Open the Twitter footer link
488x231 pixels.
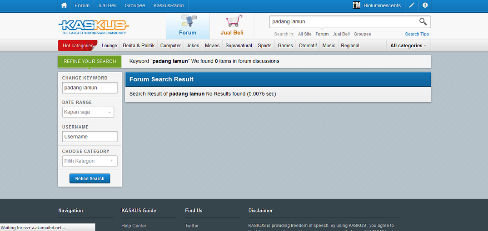pyautogui.click(x=192, y=226)
